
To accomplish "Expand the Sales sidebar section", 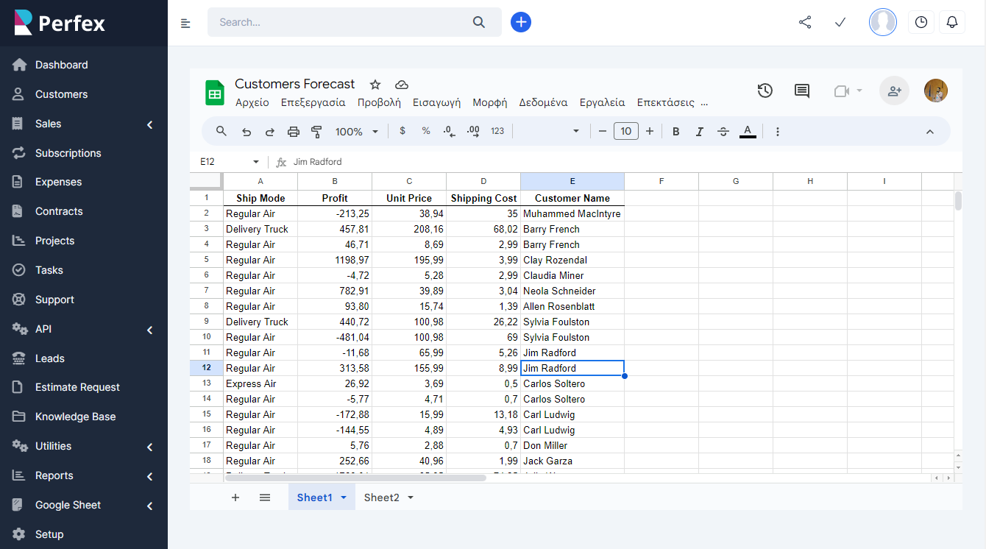I will 84,123.
